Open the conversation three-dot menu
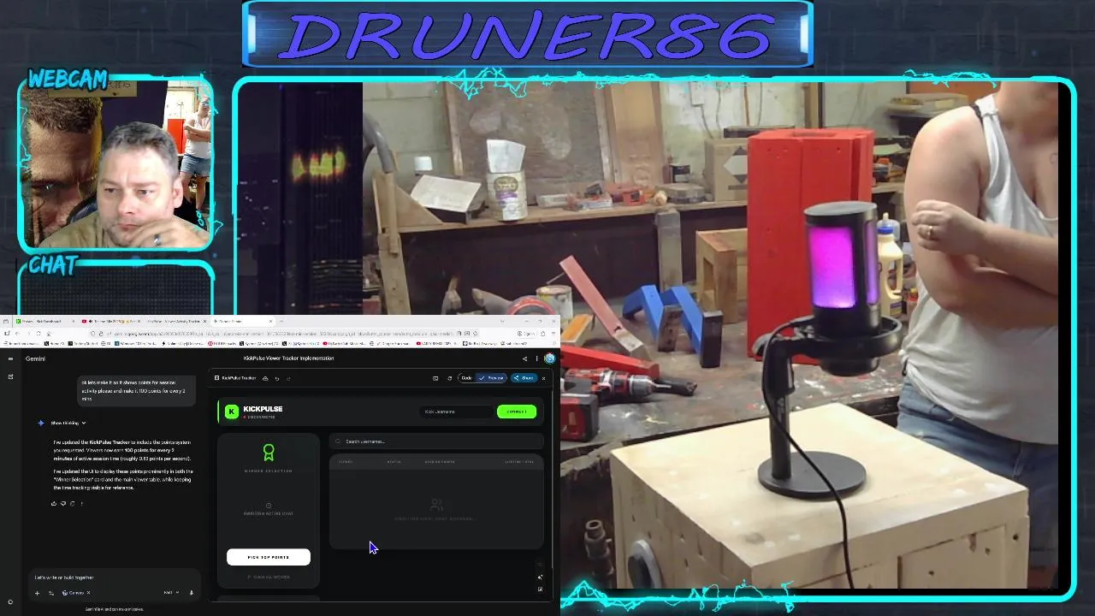This screenshot has height=616, width=1095. pyautogui.click(x=537, y=358)
